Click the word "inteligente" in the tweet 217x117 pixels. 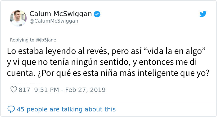coord(157,73)
